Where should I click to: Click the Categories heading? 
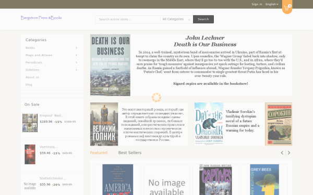click(x=36, y=40)
